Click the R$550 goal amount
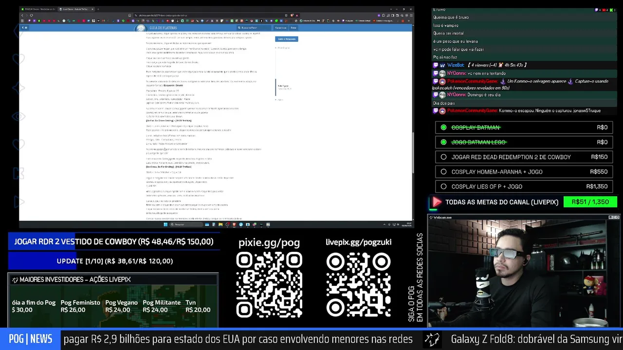 [x=599, y=172]
